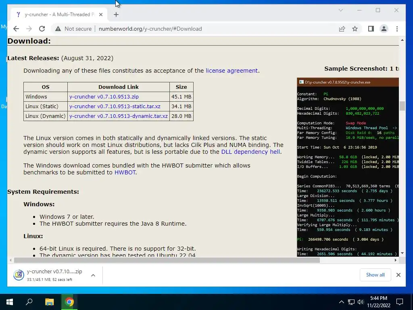Open the network tray icon
The image size is (413, 310).
[x=351, y=302]
